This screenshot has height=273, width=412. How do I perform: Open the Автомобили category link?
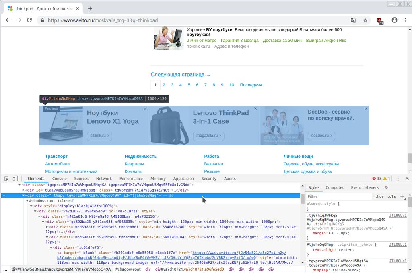(57, 164)
